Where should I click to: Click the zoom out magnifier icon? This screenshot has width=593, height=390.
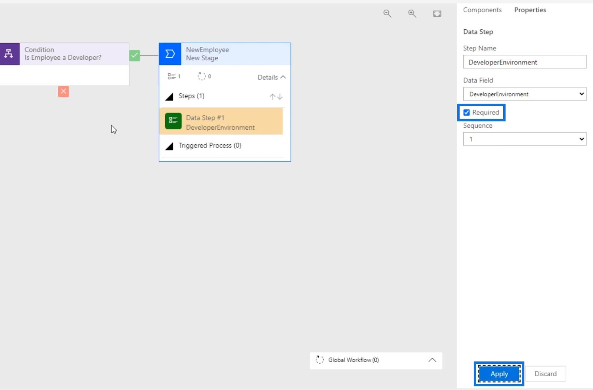click(x=387, y=14)
